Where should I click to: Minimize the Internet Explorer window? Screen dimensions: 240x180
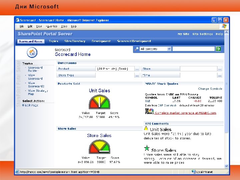[x=214, y=20]
